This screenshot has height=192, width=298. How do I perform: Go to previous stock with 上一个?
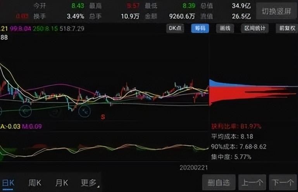tap(252, 182)
